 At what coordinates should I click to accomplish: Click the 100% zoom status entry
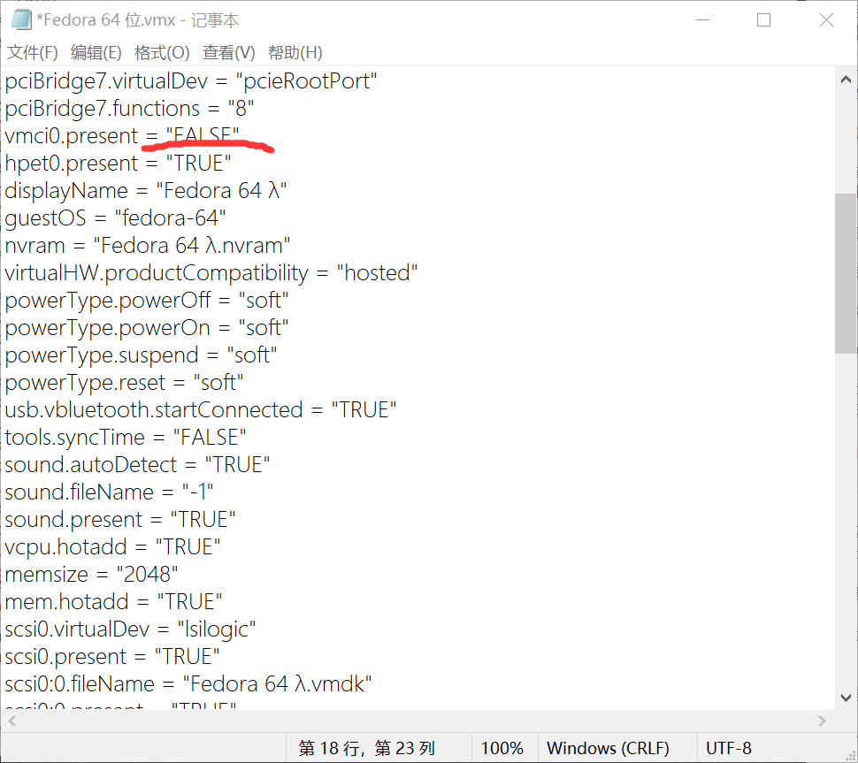(x=502, y=748)
